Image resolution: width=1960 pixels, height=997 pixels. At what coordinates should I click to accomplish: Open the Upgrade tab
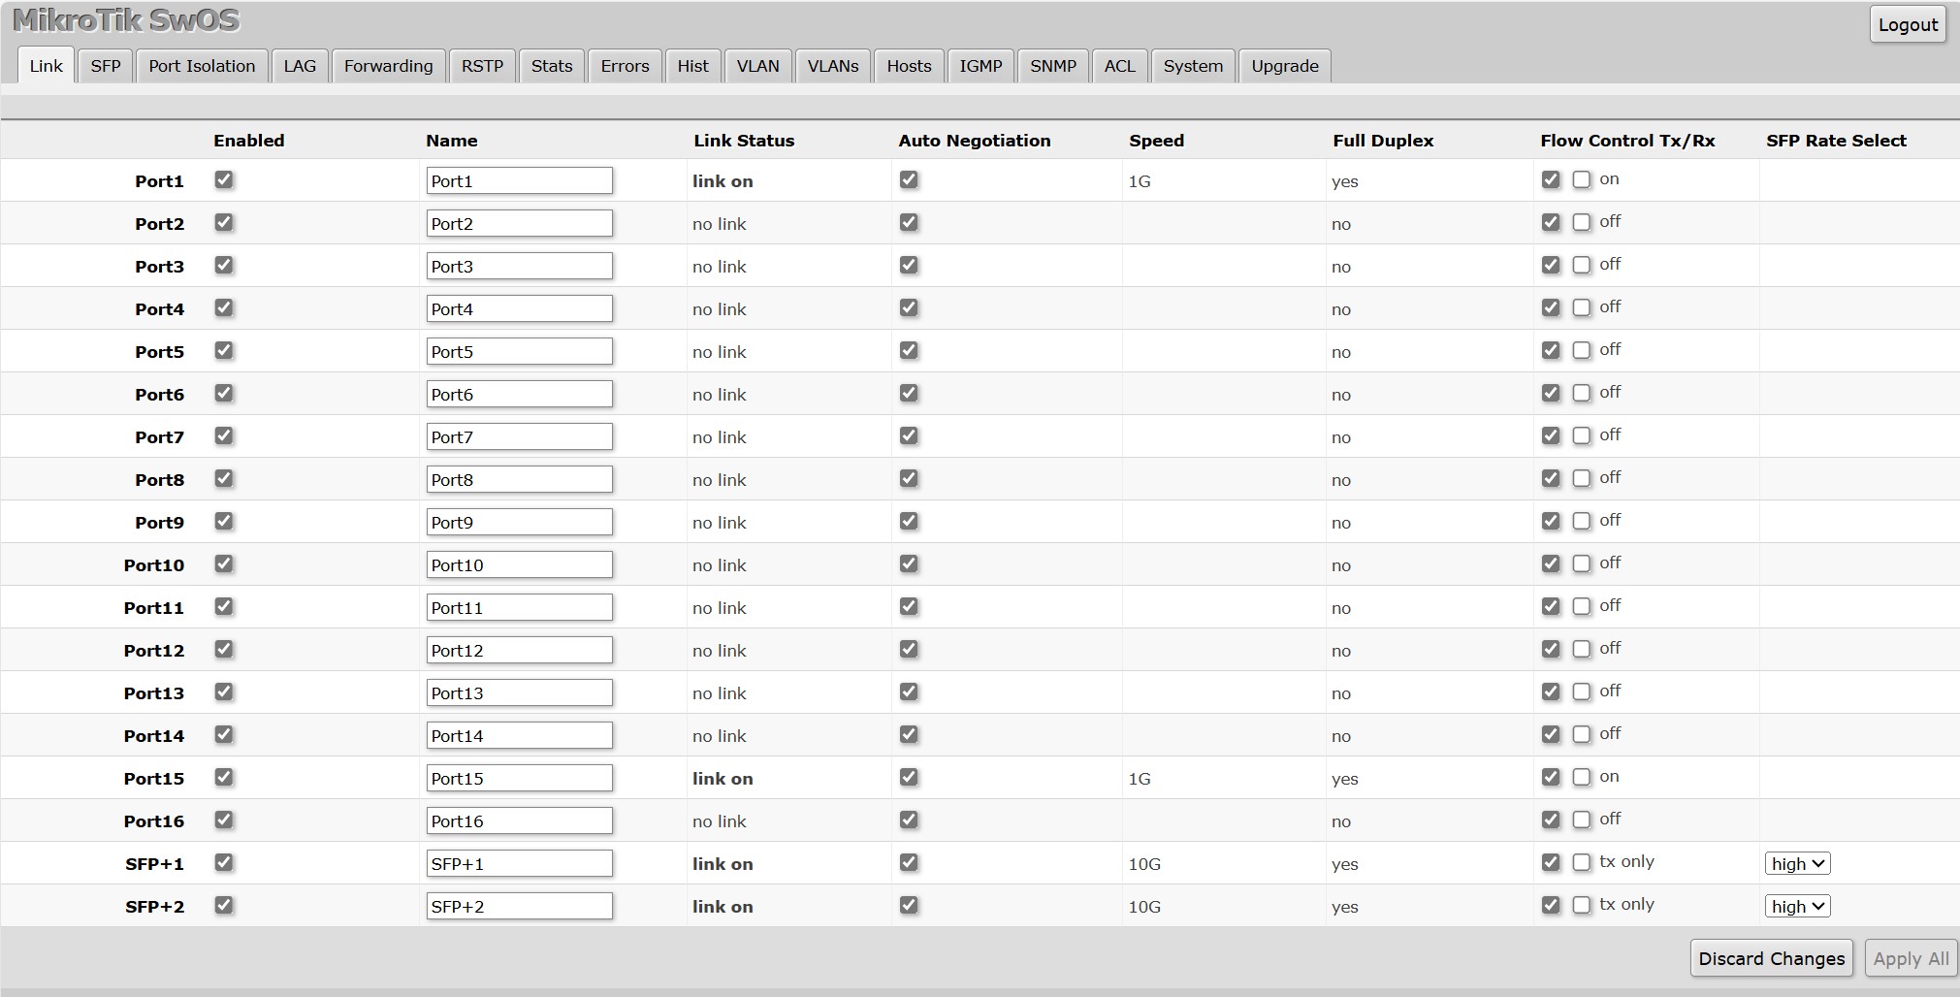(1284, 66)
